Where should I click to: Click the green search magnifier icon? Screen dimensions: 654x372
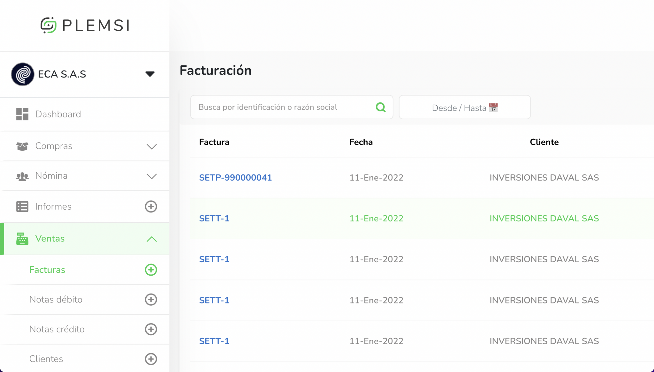[381, 107]
